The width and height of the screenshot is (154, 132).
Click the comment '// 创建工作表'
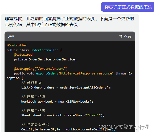pos(33,111)
